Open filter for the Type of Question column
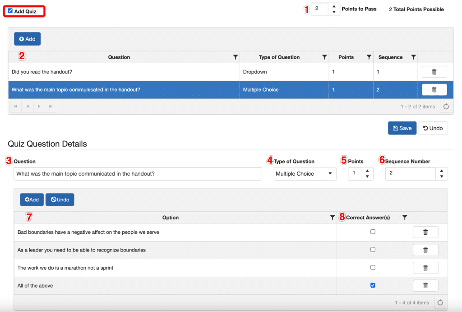 click(324, 57)
